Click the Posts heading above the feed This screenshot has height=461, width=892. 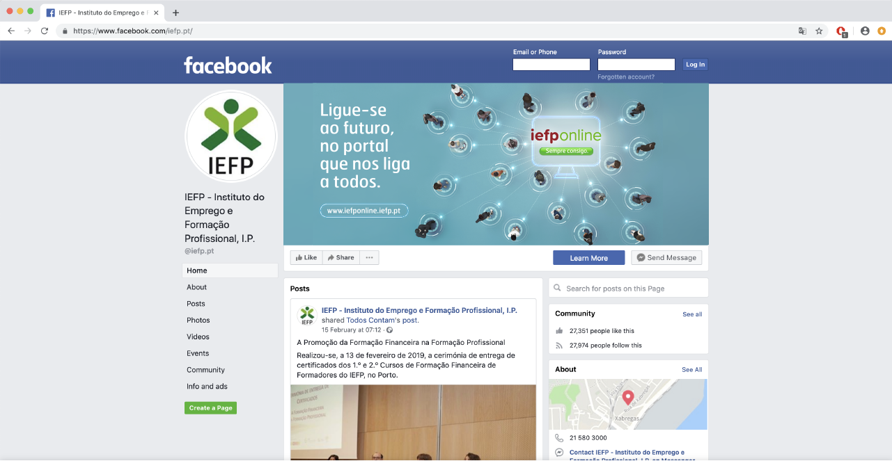click(300, 289)
